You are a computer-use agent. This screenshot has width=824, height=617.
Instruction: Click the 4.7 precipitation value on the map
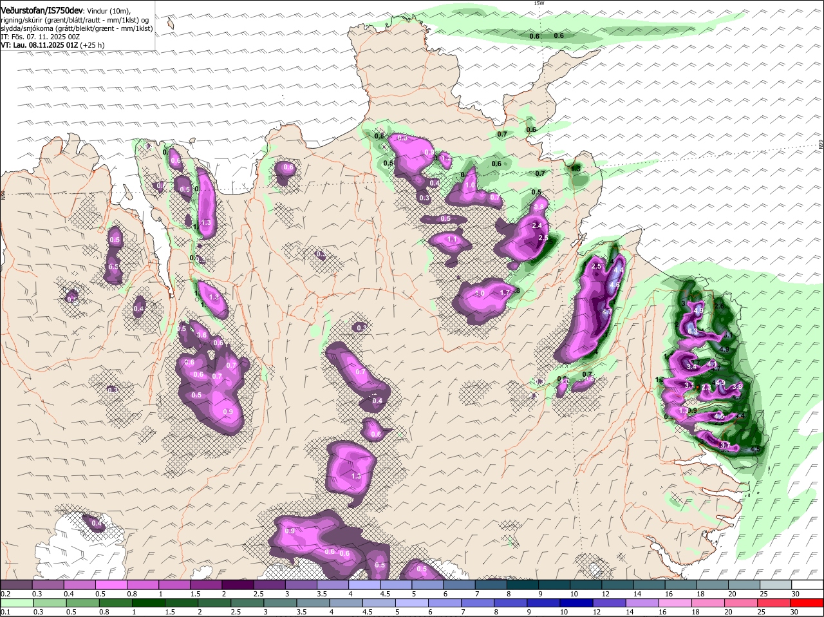(x=606, y=312)
